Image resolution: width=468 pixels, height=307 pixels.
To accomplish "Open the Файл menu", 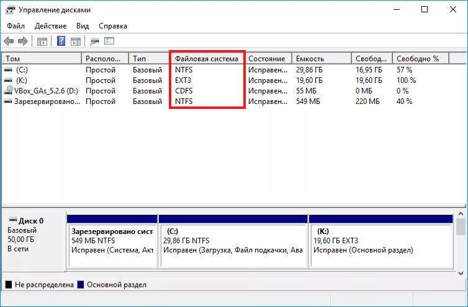I will coord(16,26).
